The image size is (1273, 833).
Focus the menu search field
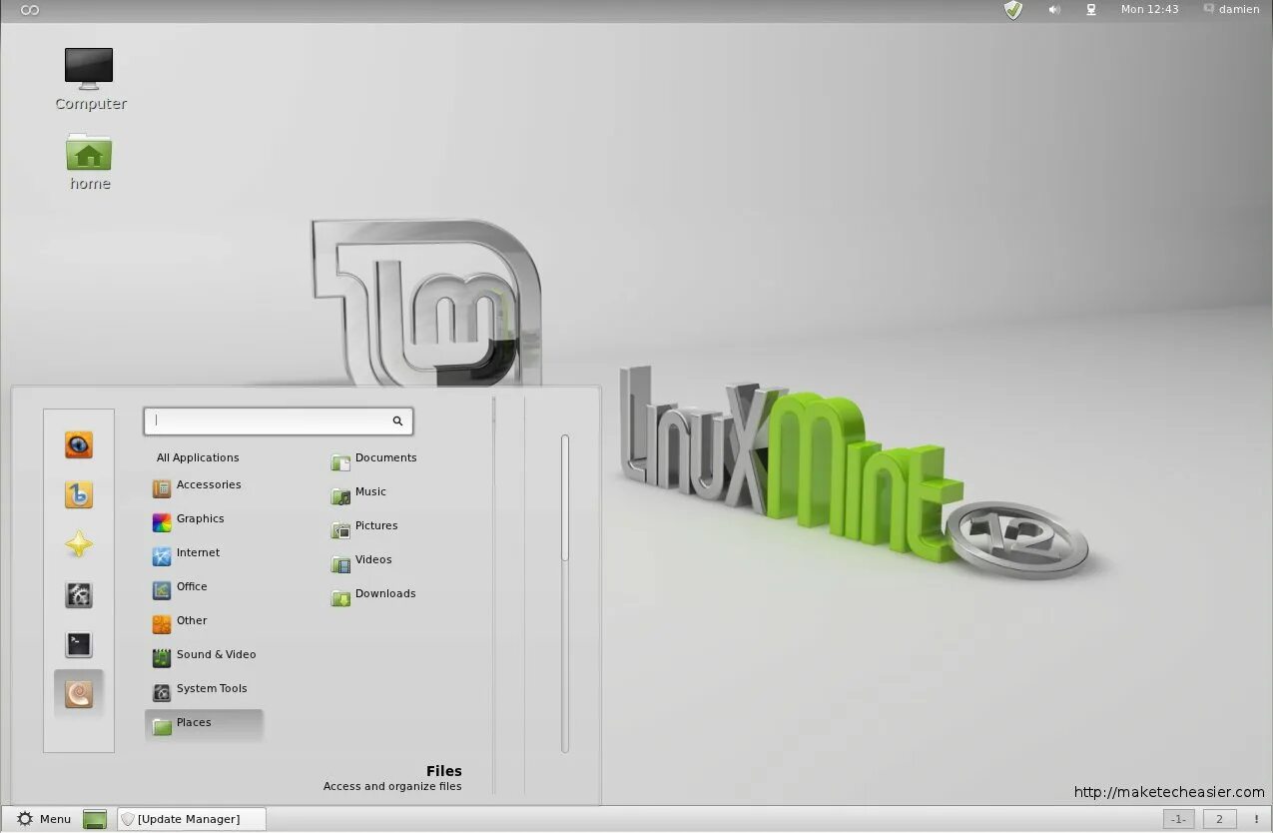click(279, 421)
